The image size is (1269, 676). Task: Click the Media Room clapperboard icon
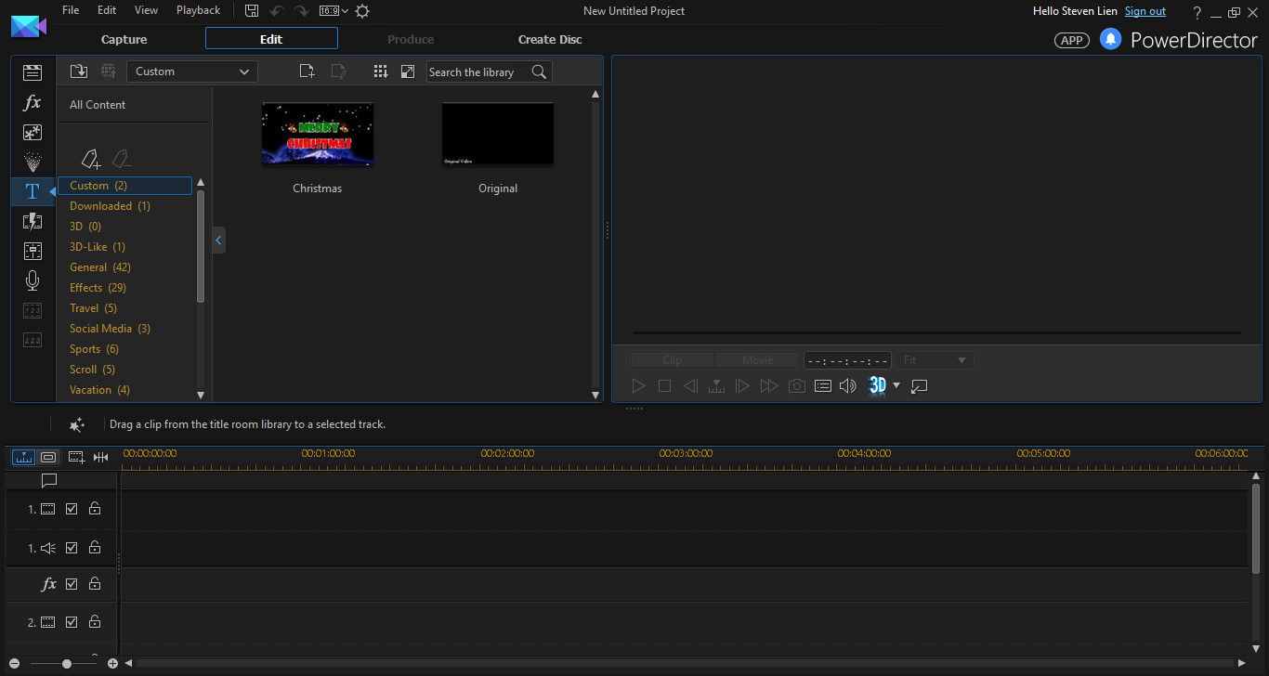33,72
